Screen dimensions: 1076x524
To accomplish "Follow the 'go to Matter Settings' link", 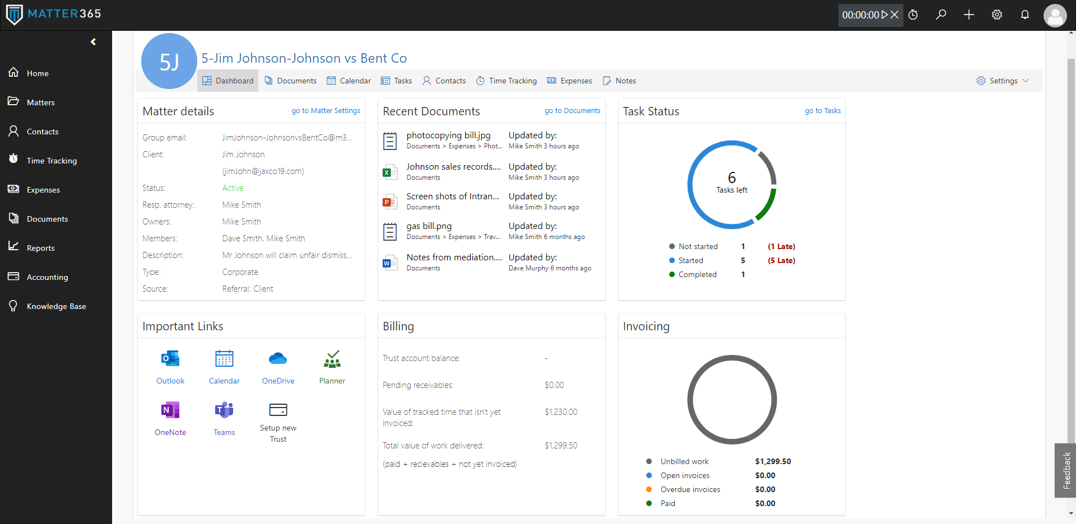I will point(326,111).
